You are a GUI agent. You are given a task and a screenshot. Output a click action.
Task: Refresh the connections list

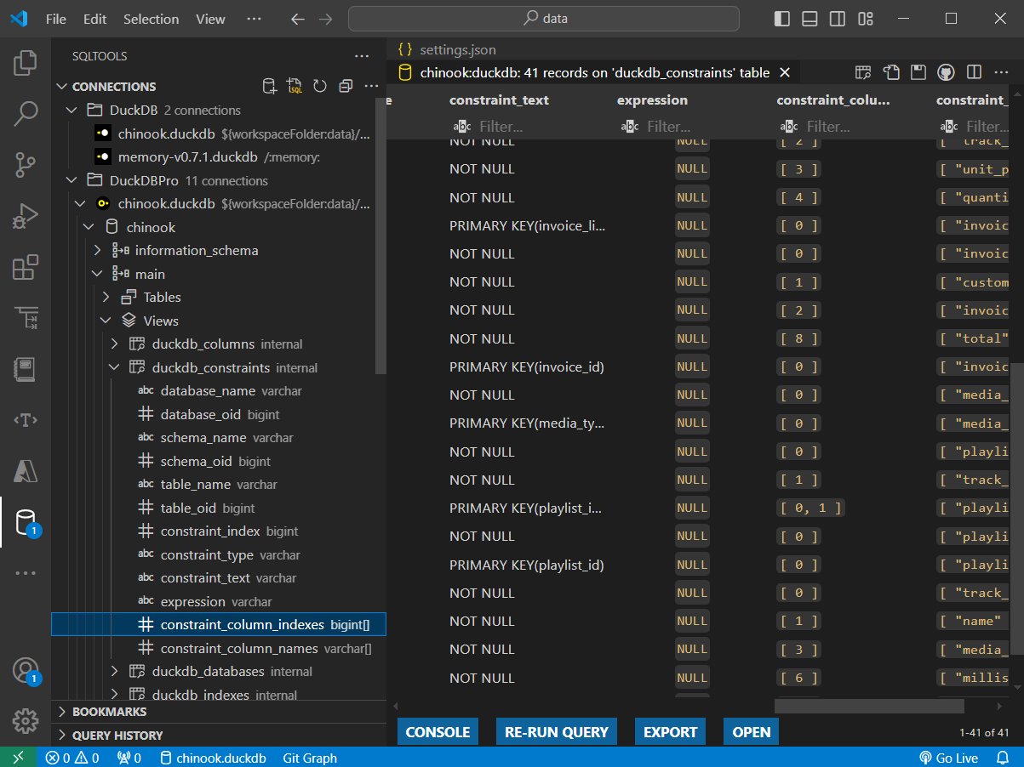(x=320, y=86)
